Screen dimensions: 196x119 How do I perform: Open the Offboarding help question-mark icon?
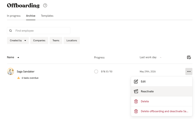(x=45, y=6)
